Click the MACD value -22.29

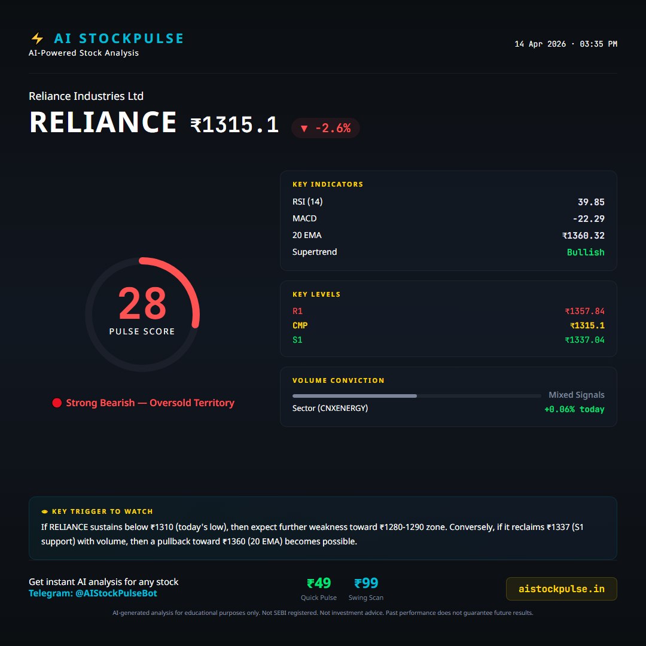[x=589, y=219]
